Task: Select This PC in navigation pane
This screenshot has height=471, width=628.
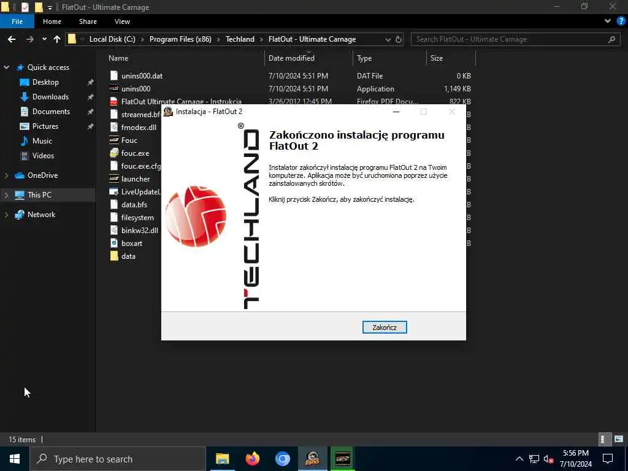Action: tap(39, 195)
